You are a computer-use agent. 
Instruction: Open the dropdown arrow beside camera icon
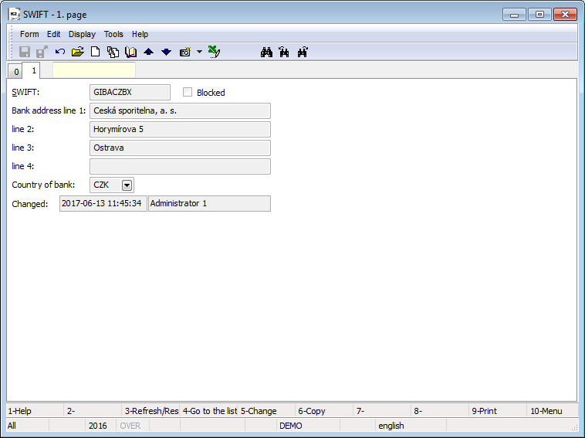(x=199, y=52)
